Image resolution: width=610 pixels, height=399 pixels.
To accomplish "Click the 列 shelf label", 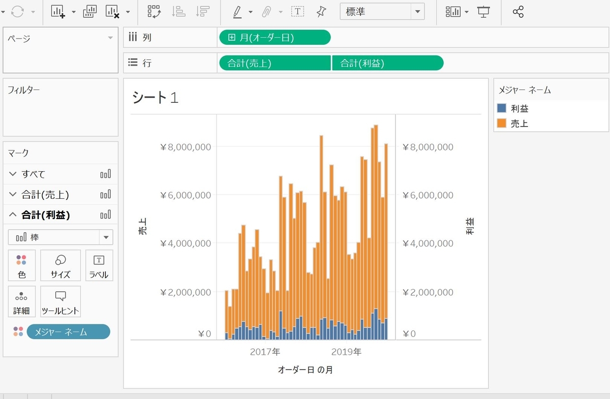I will point(147,37).
